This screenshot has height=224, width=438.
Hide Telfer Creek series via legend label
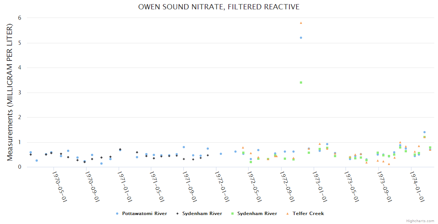(x=308, y=214)
